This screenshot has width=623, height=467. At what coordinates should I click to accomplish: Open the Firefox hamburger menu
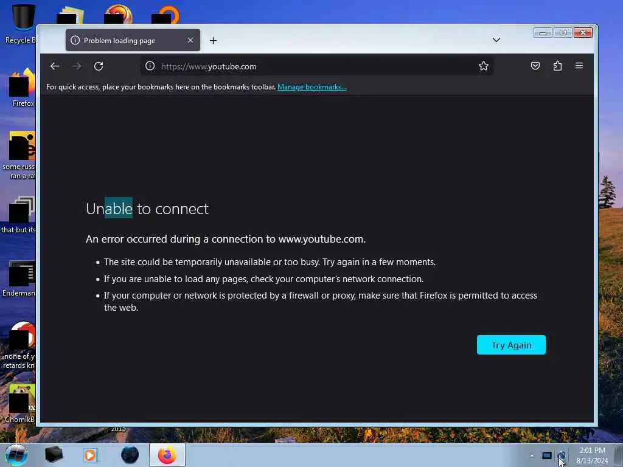[x=579, y=66]
